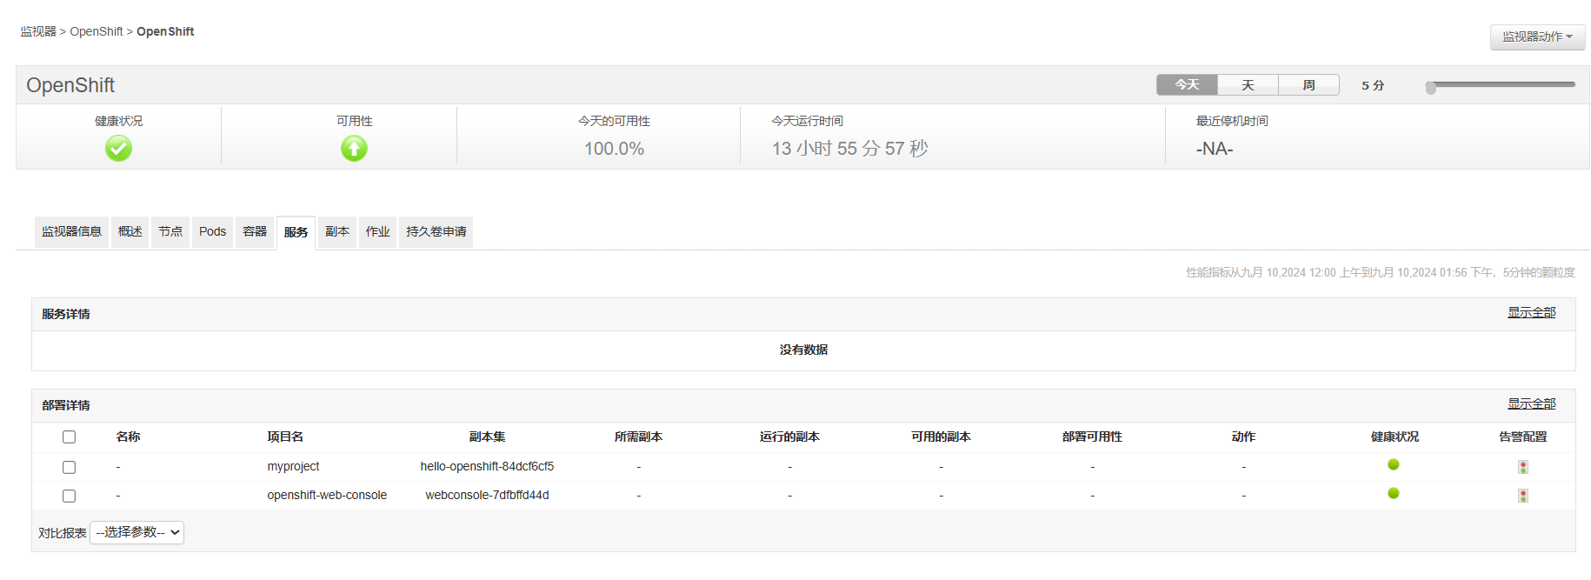Click the 运行的副本 column header

click(789, 437)
